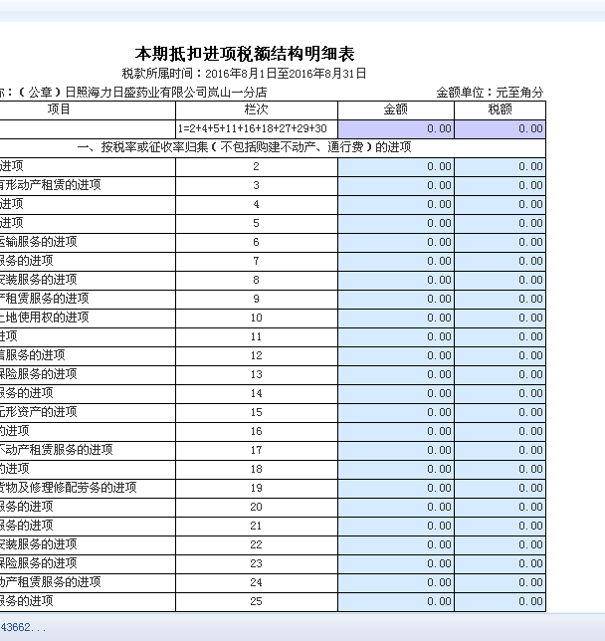605x641 pixels.
Task: Click the 栏次 number 11 cell
Action: point(257,336)
